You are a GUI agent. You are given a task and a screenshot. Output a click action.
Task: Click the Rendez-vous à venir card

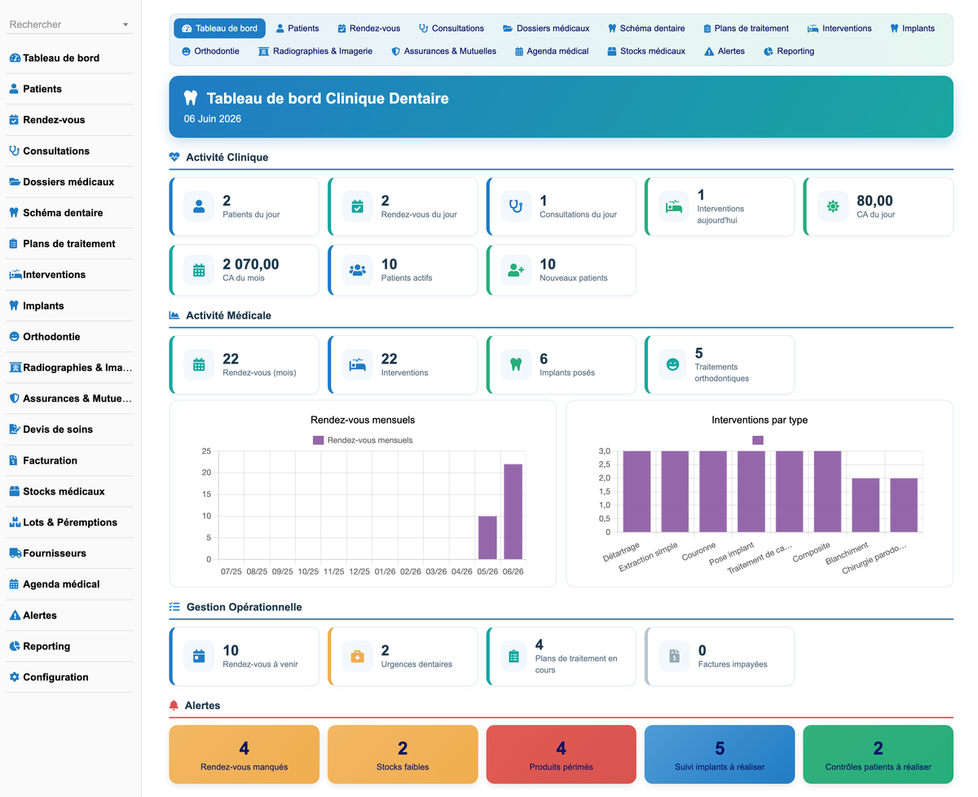click(x=244, y=657)
